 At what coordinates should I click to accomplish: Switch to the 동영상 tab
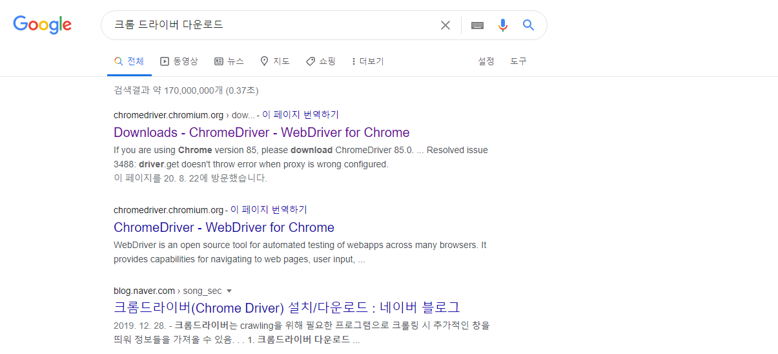pos(179,61)
